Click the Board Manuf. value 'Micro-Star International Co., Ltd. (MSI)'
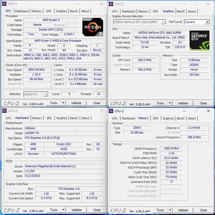215x215 pixels. point(160,37)
